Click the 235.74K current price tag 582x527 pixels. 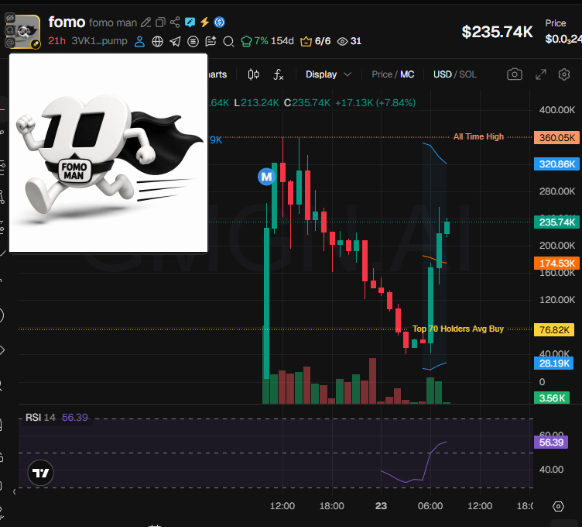[556, 222]
